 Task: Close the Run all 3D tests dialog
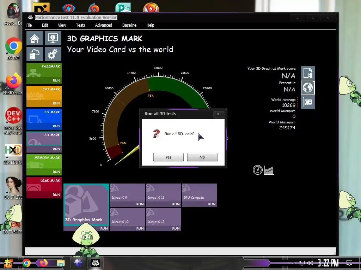click(x=218, y=114)
